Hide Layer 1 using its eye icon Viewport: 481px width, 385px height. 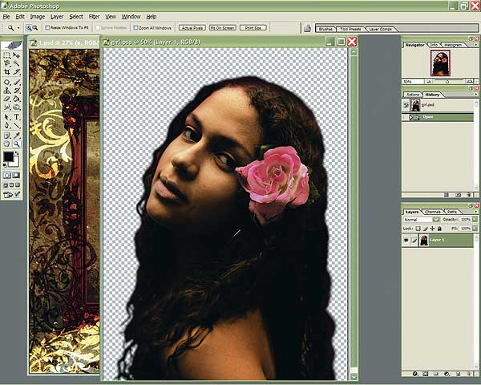point(406,240)
